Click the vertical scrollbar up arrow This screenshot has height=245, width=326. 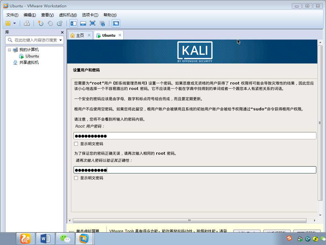pos(320,42)
